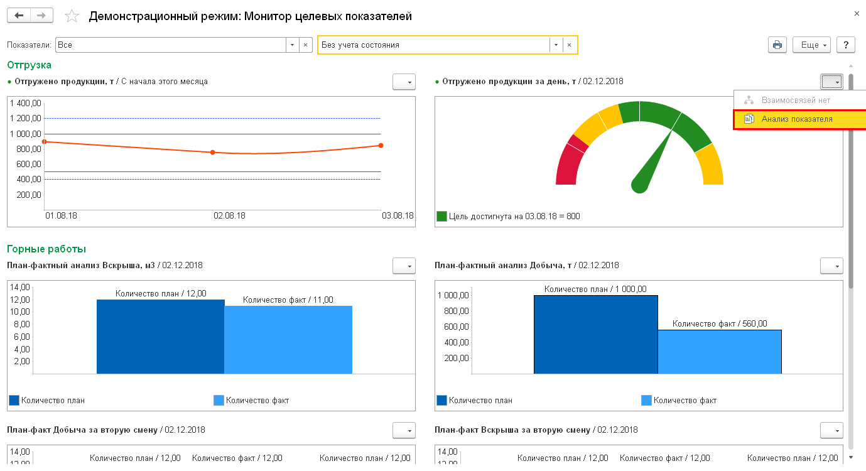Print the monitor with the printer icon
This screenshot has height=471, width=866.
(777, 45)
